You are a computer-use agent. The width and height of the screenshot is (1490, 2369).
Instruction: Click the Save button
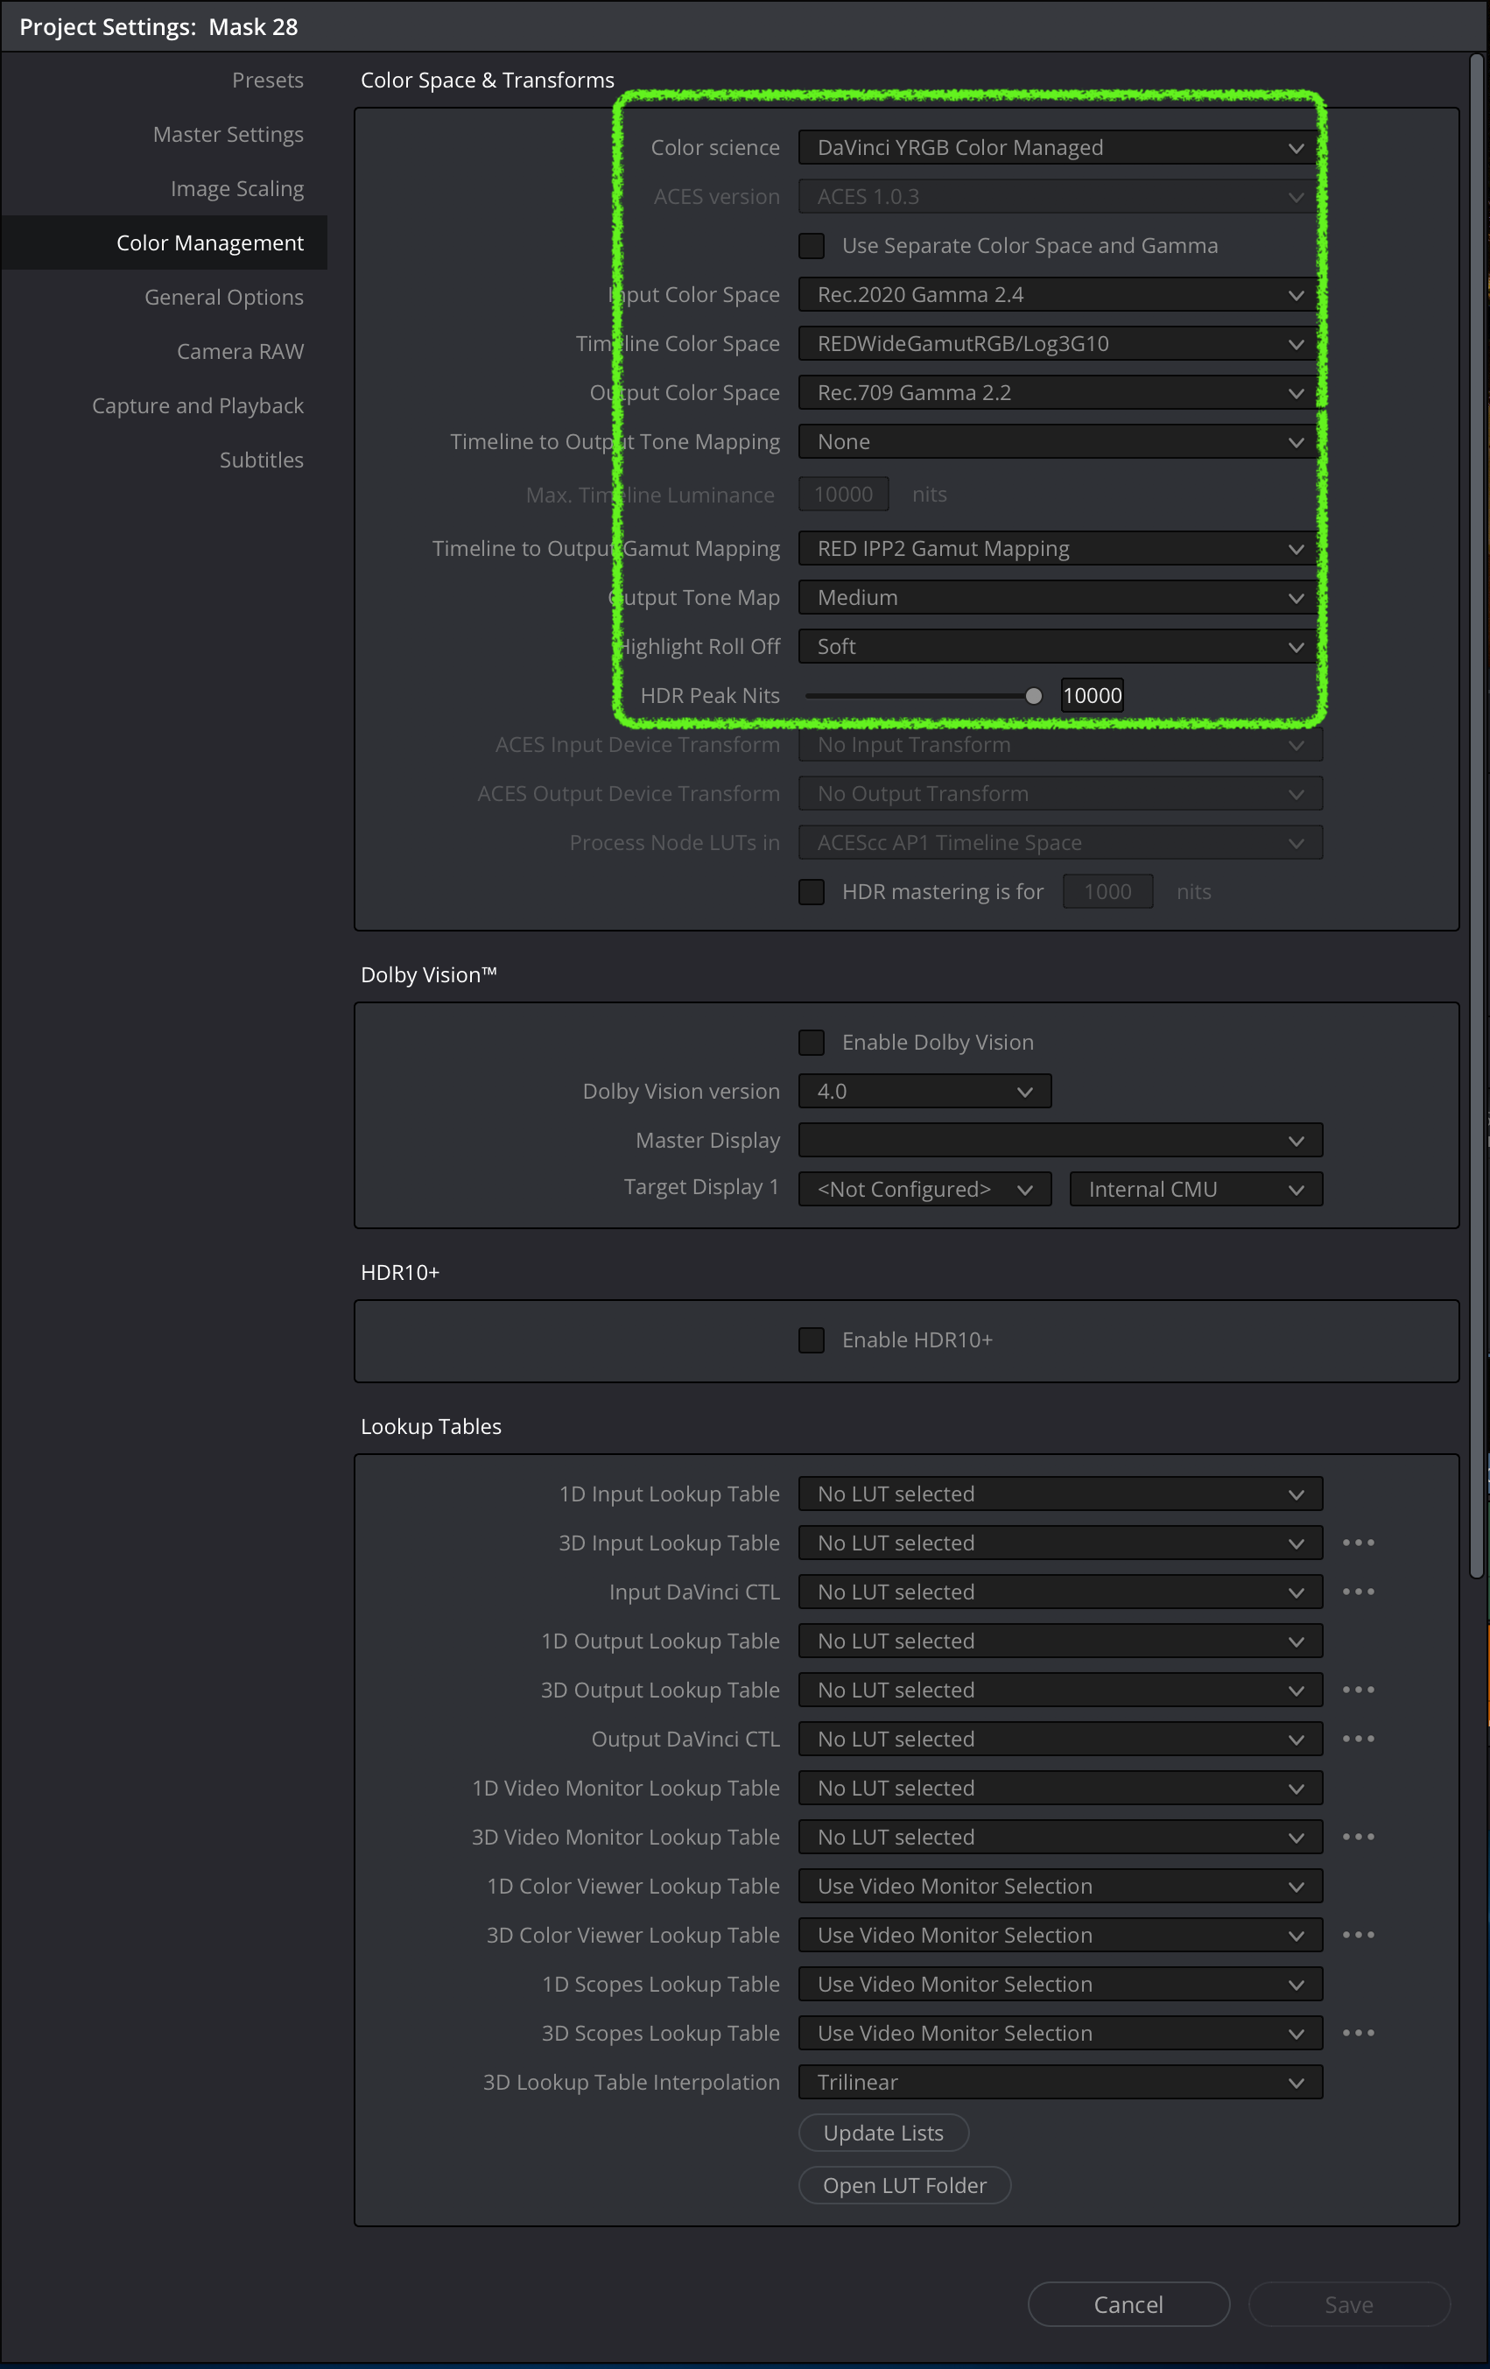tap(1348, 2304)
